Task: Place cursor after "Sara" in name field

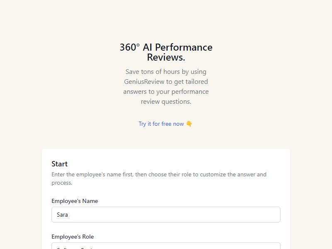Action: click(68, 215)
